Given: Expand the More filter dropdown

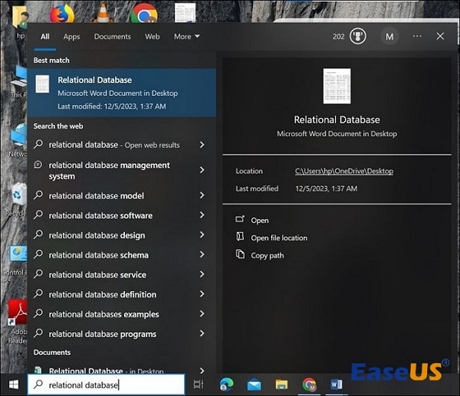Looking at the screenshot, I should click(186, 36).
